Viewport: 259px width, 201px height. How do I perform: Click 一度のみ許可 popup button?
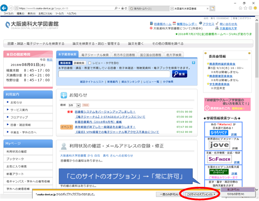[169, 195]
